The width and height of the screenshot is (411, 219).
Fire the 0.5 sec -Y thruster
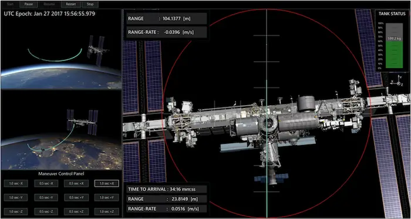[46, 197]
